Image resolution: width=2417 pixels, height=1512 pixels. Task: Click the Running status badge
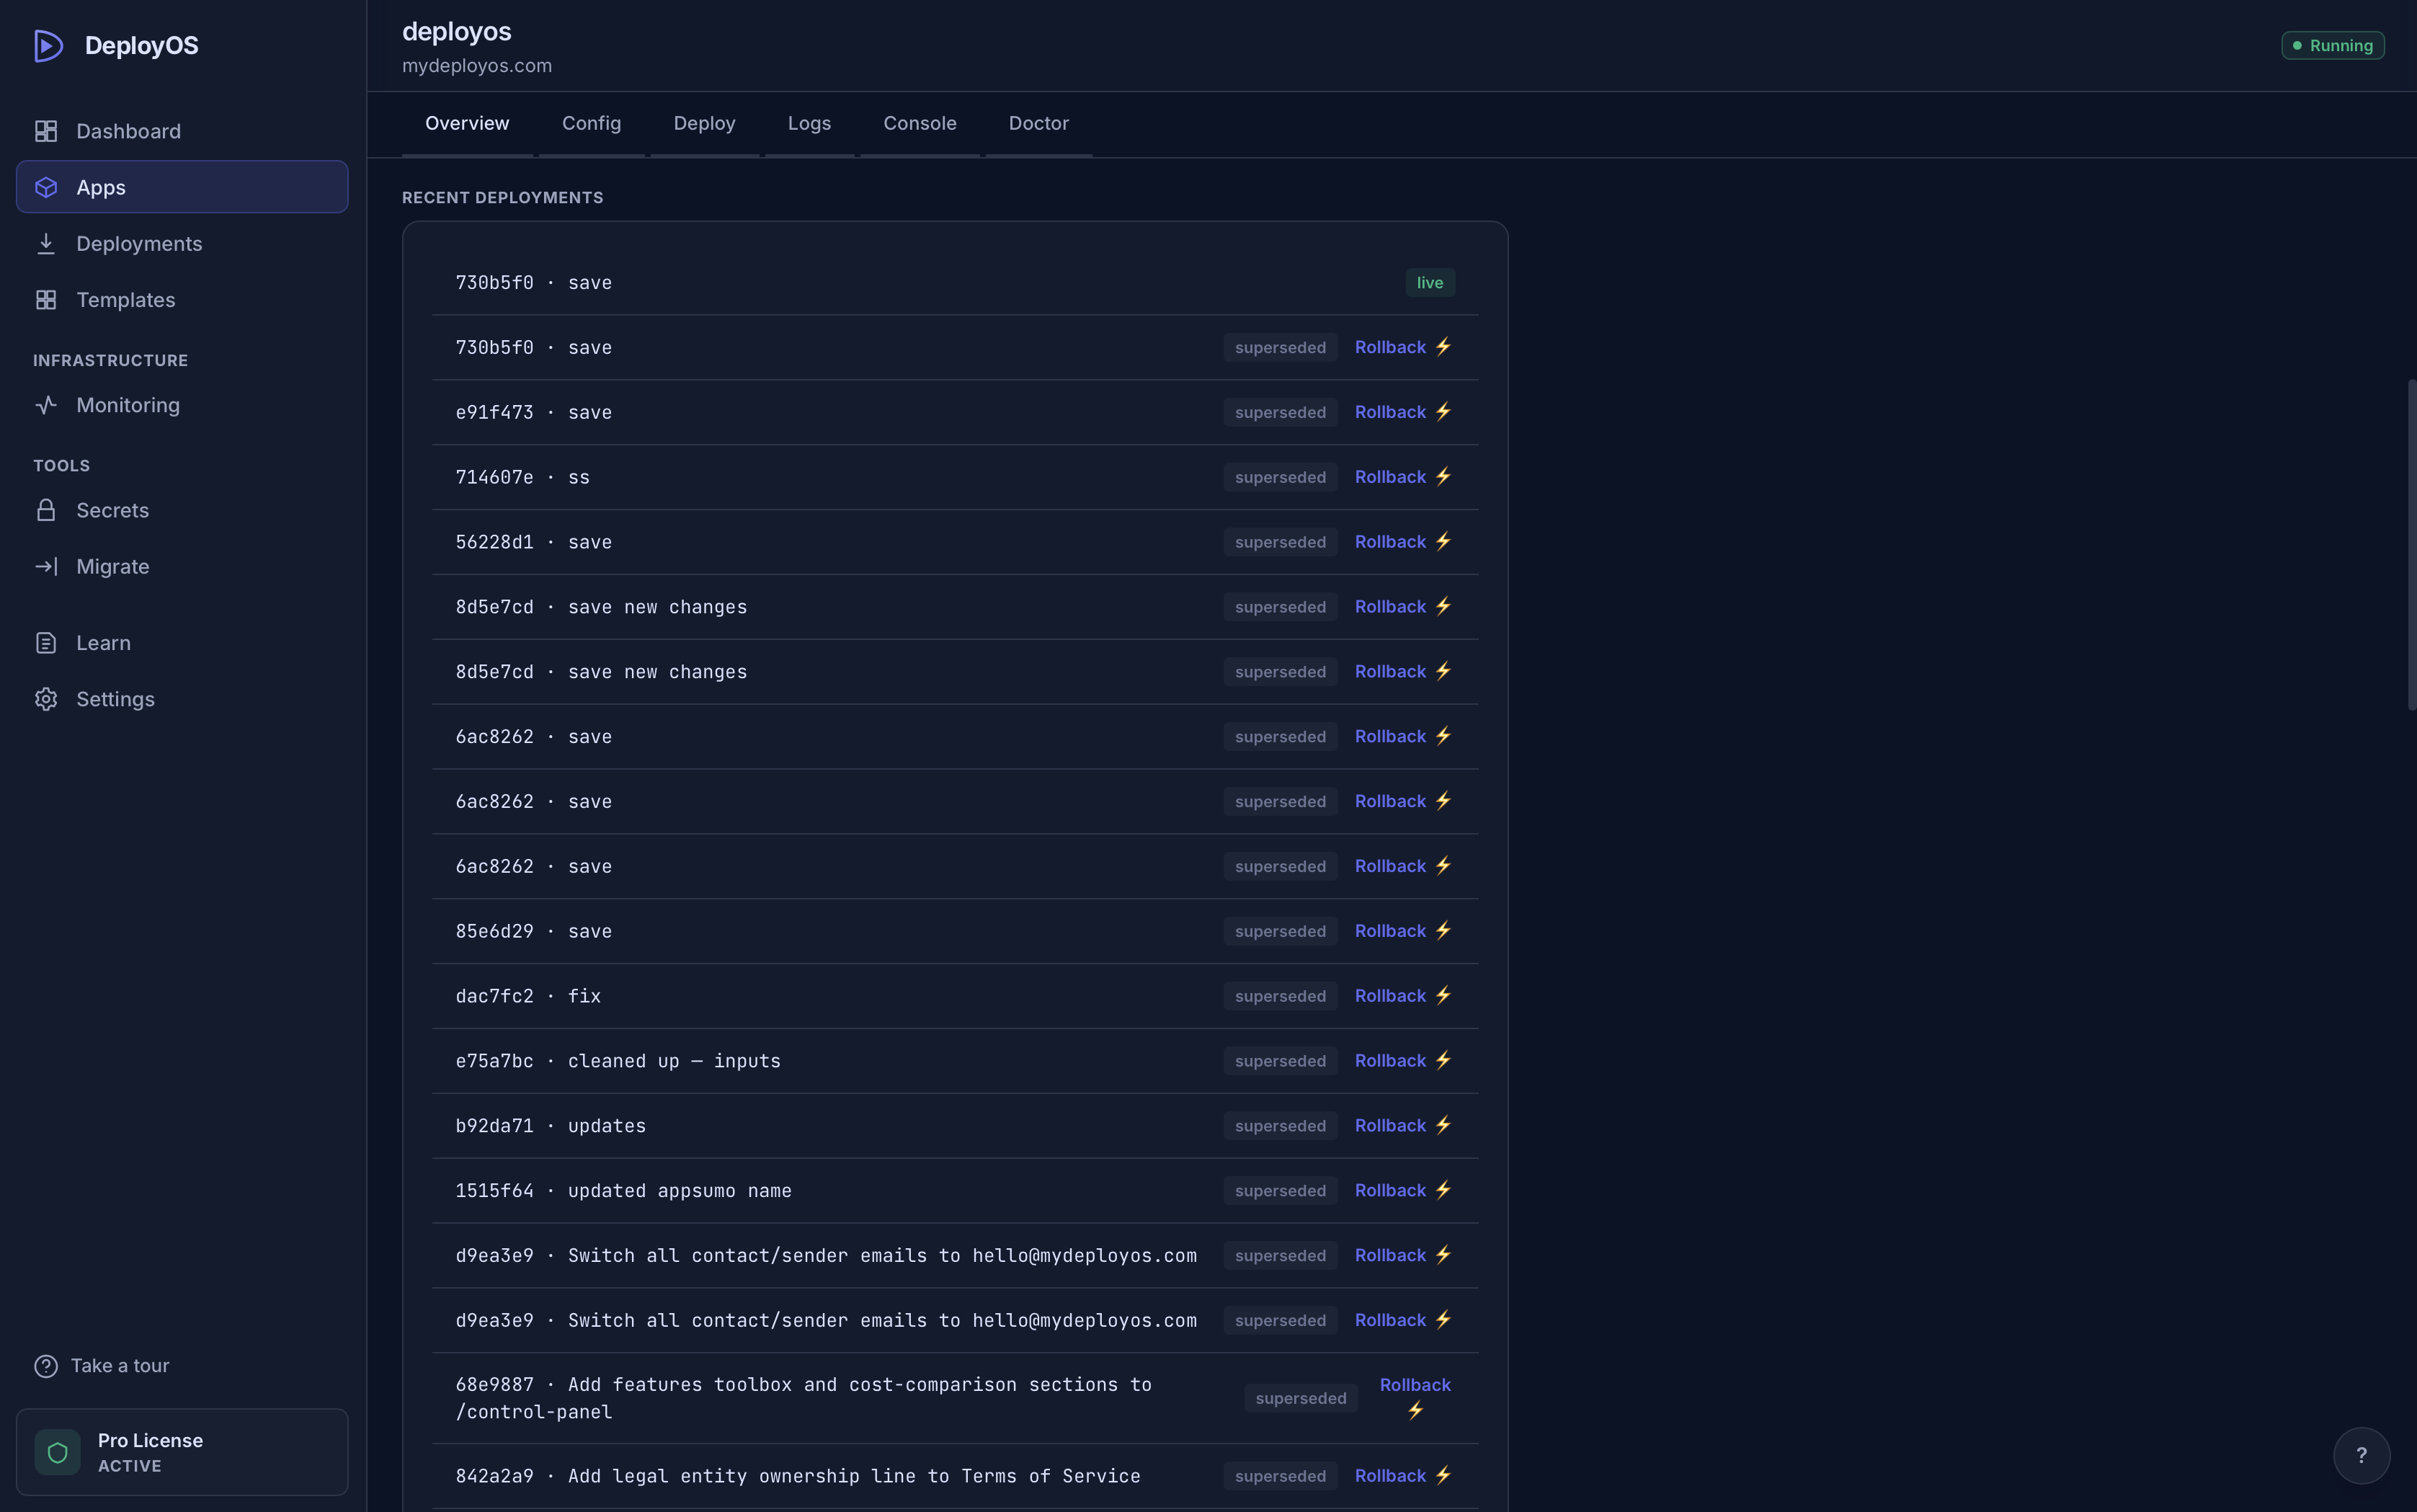[x=2333, y=46]
